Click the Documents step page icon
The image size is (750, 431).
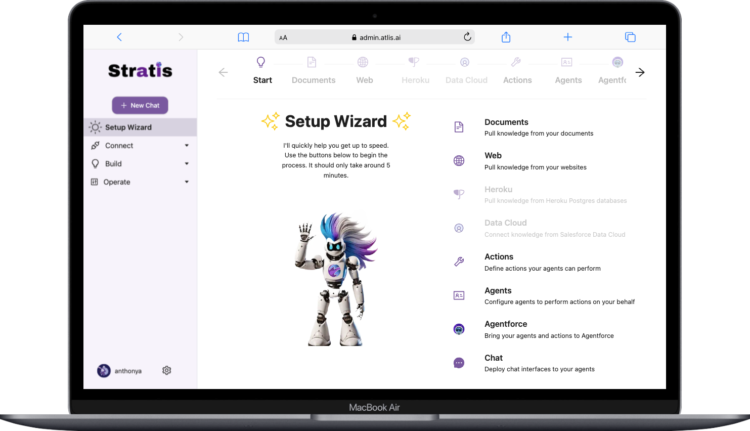point(312,62)
